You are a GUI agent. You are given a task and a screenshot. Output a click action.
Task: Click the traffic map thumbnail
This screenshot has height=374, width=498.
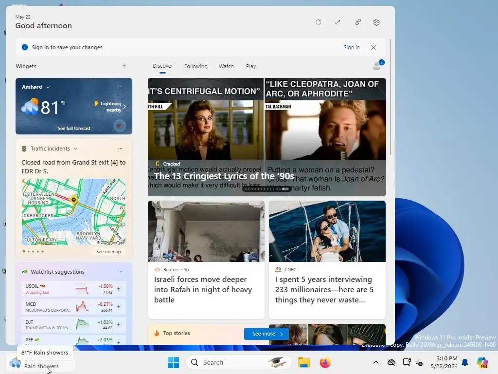pyautogui.click(x=74, y=211)
